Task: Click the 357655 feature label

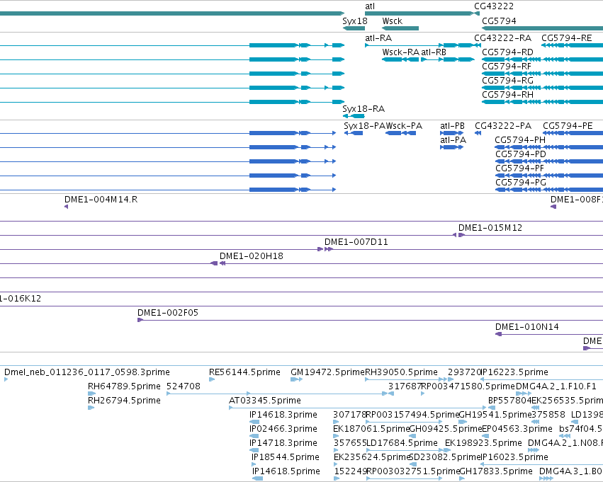Action: point(350,444)
